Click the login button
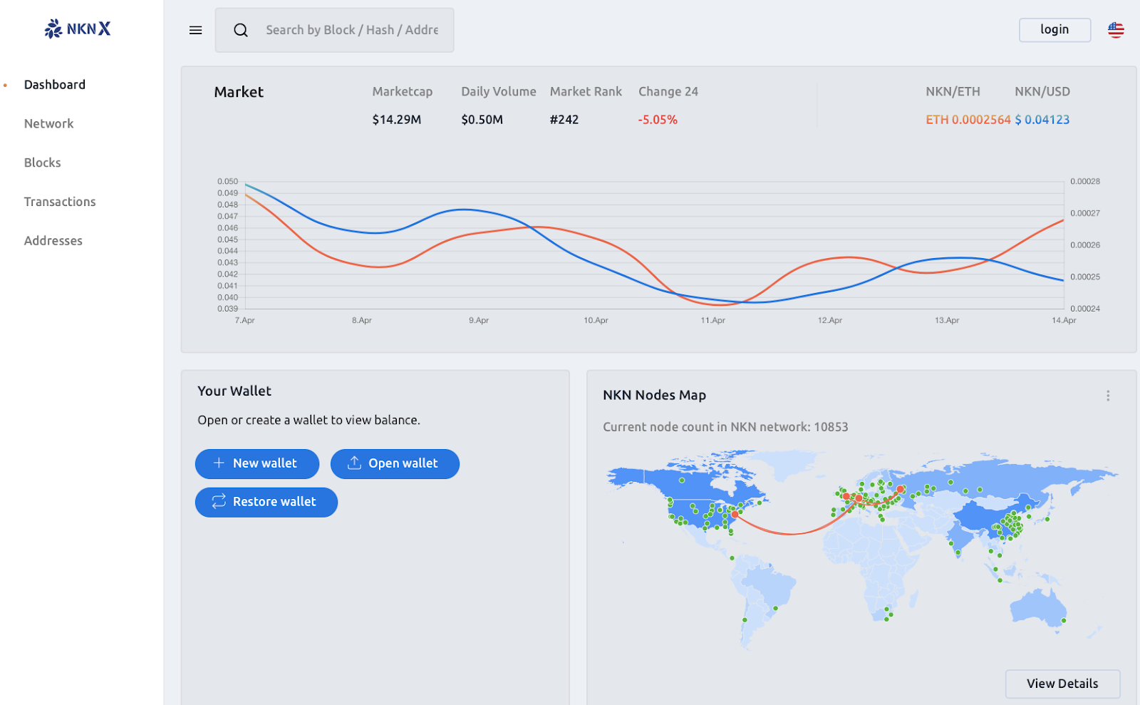 (1054, 30)
